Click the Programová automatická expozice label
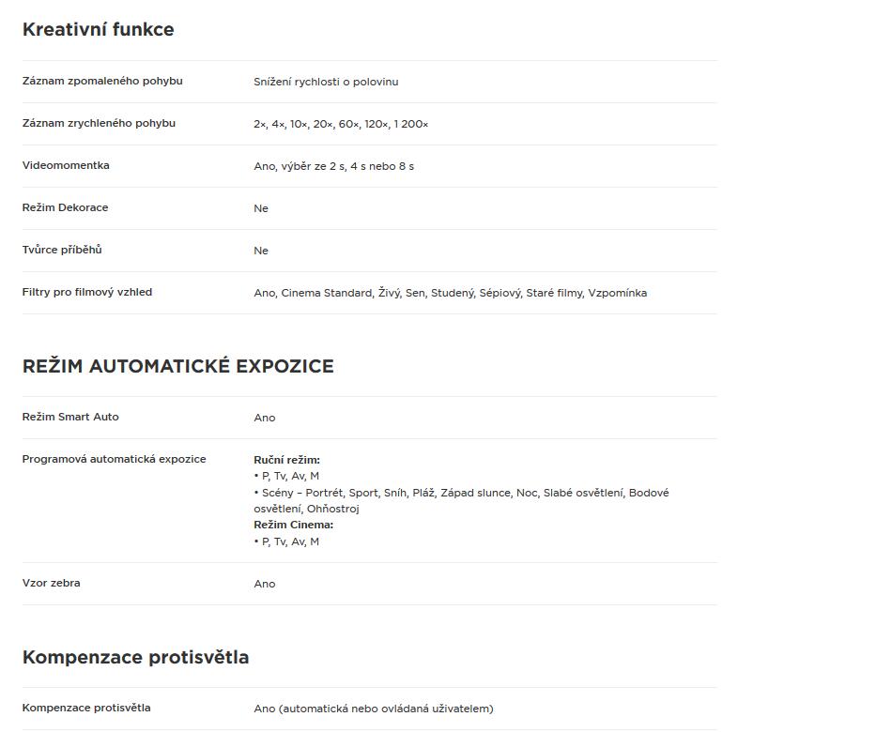892x732 pixels. (x=114, y=459)
